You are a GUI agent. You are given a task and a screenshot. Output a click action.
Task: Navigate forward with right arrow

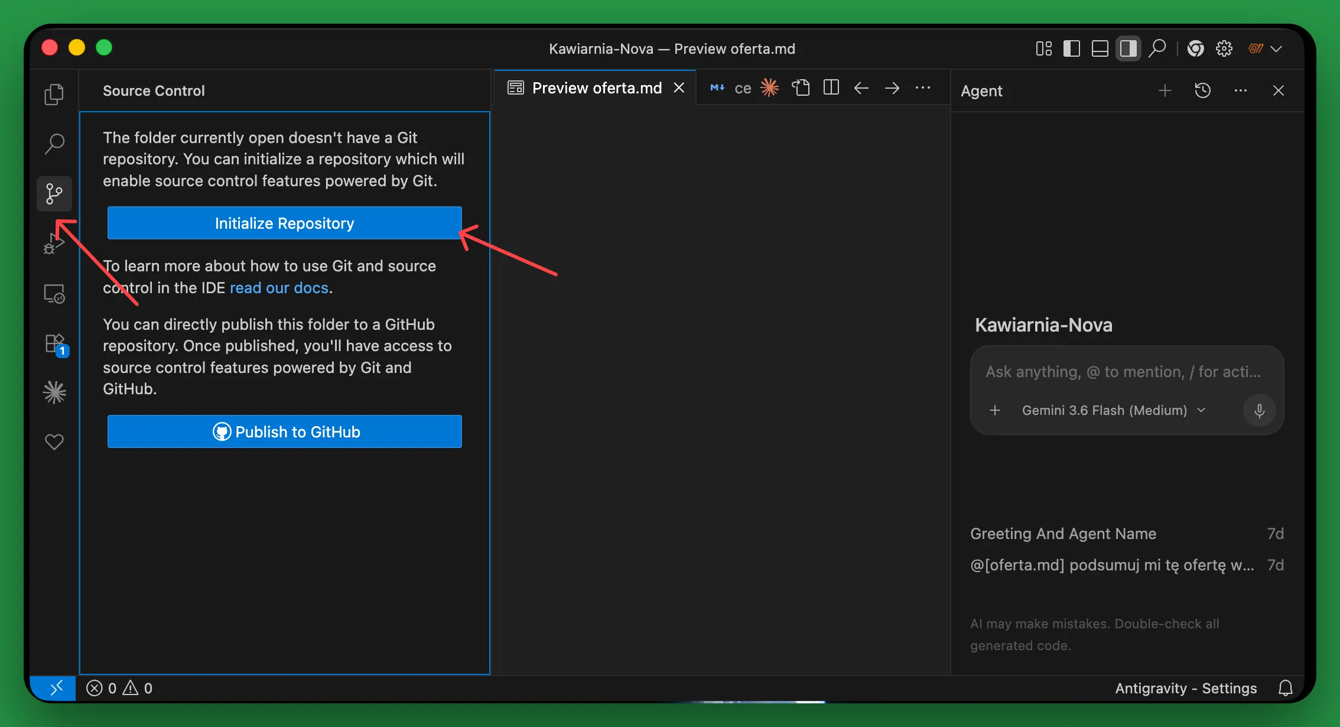pyautogui.click(x=892, y=88)
